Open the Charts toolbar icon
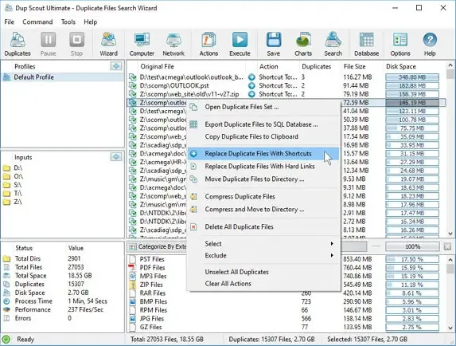Image resolution: width=456 pixels, height=346 pixels. (303, 44)
